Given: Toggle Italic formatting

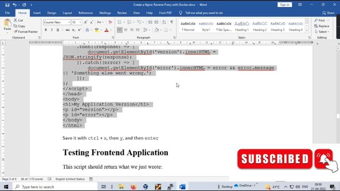Looking at the screenshot, I should point(52,30).
